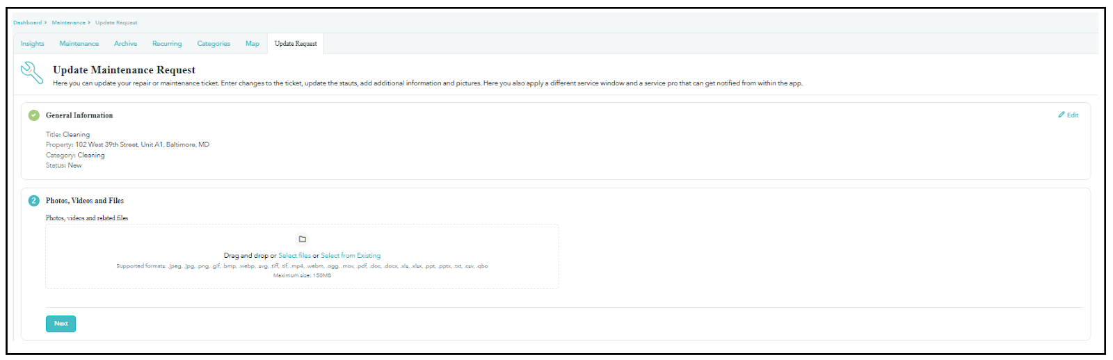1113x360 pixels.
Task: Select the Update Request tab
Action: 296,44
